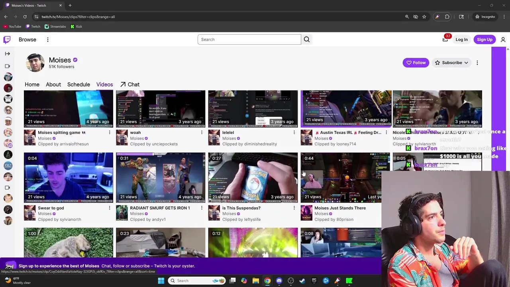510x287 pixels.
Task: Go to the Twitch home logo
Action: click(7, 39)
